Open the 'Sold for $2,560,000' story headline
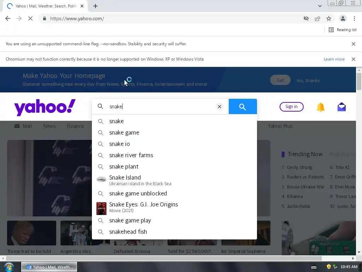The image size is (362, 272). [x=189, y=251]
